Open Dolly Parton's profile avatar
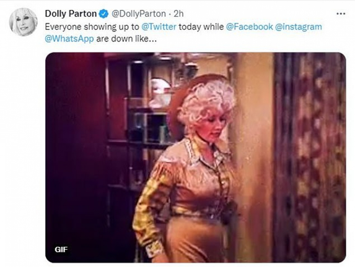Image resolution: width=355 pixels, height=267 pixels. click(x=23, y=22)
